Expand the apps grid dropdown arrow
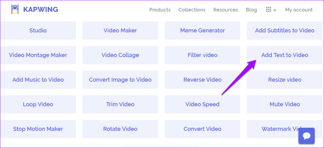 pos(275,10)
